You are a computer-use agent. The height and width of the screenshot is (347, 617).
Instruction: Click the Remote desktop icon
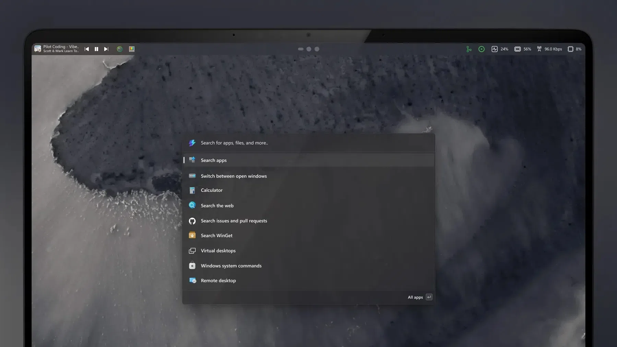192,280
